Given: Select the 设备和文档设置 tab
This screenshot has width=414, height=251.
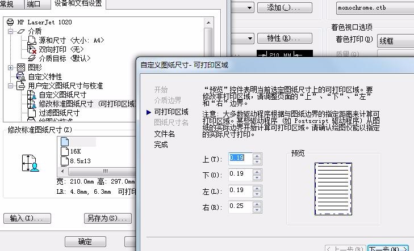Looking at the screenshot, I should [78, 3].
